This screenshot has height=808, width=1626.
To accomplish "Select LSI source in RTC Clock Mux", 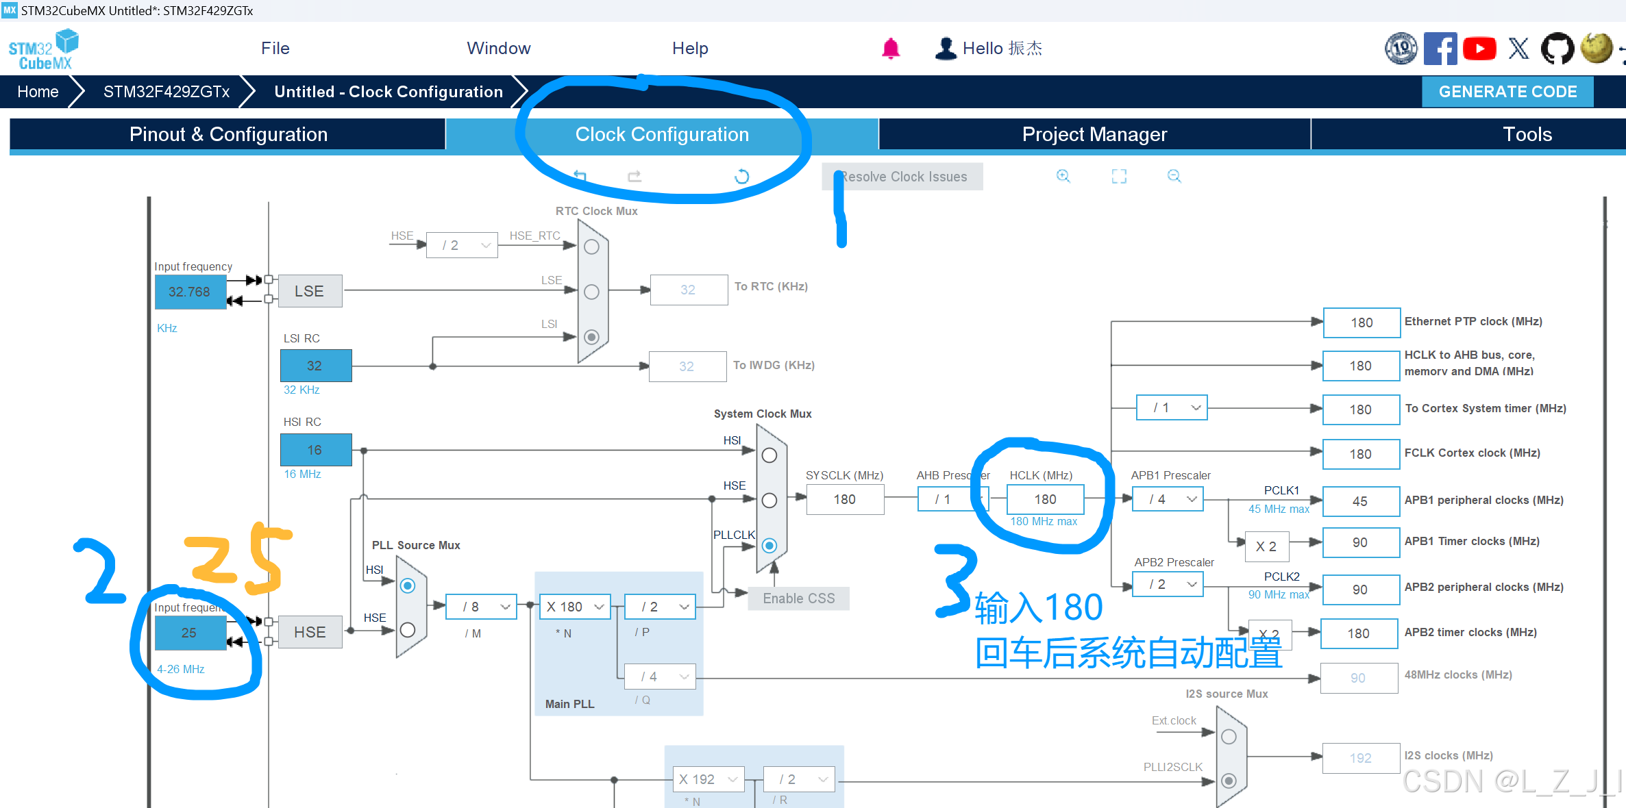I will point(591,337).
